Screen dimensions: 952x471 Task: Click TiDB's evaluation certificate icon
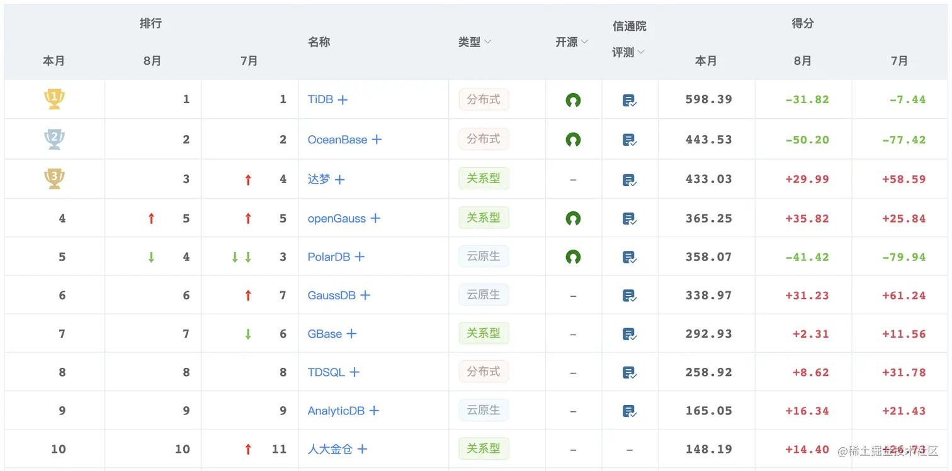630,100
